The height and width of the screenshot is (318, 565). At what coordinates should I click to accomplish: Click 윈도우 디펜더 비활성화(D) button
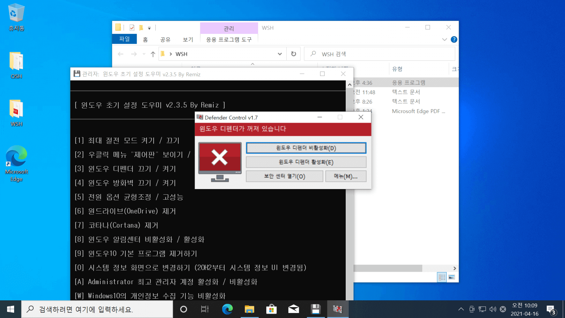[x=306, y=148]
